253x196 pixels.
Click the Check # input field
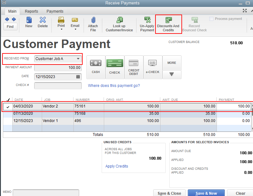[58, 86]
